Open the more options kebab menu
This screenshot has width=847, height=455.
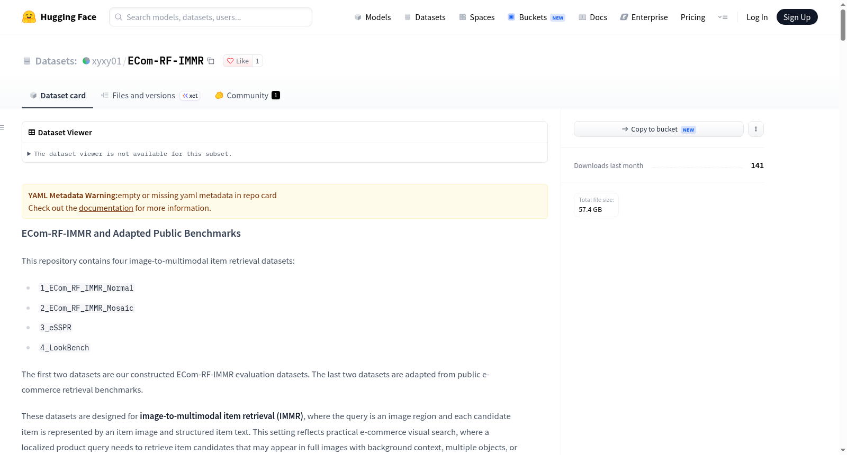pyautogui.click(x=756, y=129)
